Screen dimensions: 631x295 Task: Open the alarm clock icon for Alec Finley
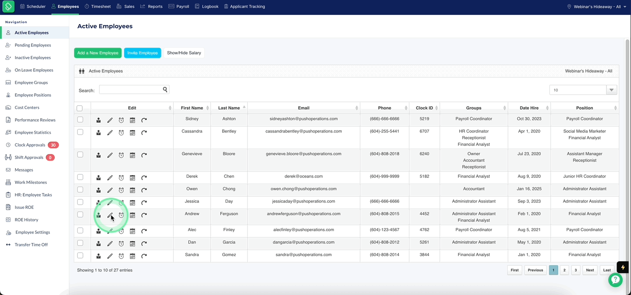[x=121, y=231]
